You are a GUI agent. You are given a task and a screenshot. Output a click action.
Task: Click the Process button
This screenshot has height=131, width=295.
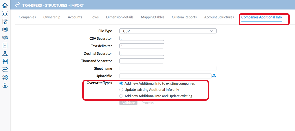(147, 103)
